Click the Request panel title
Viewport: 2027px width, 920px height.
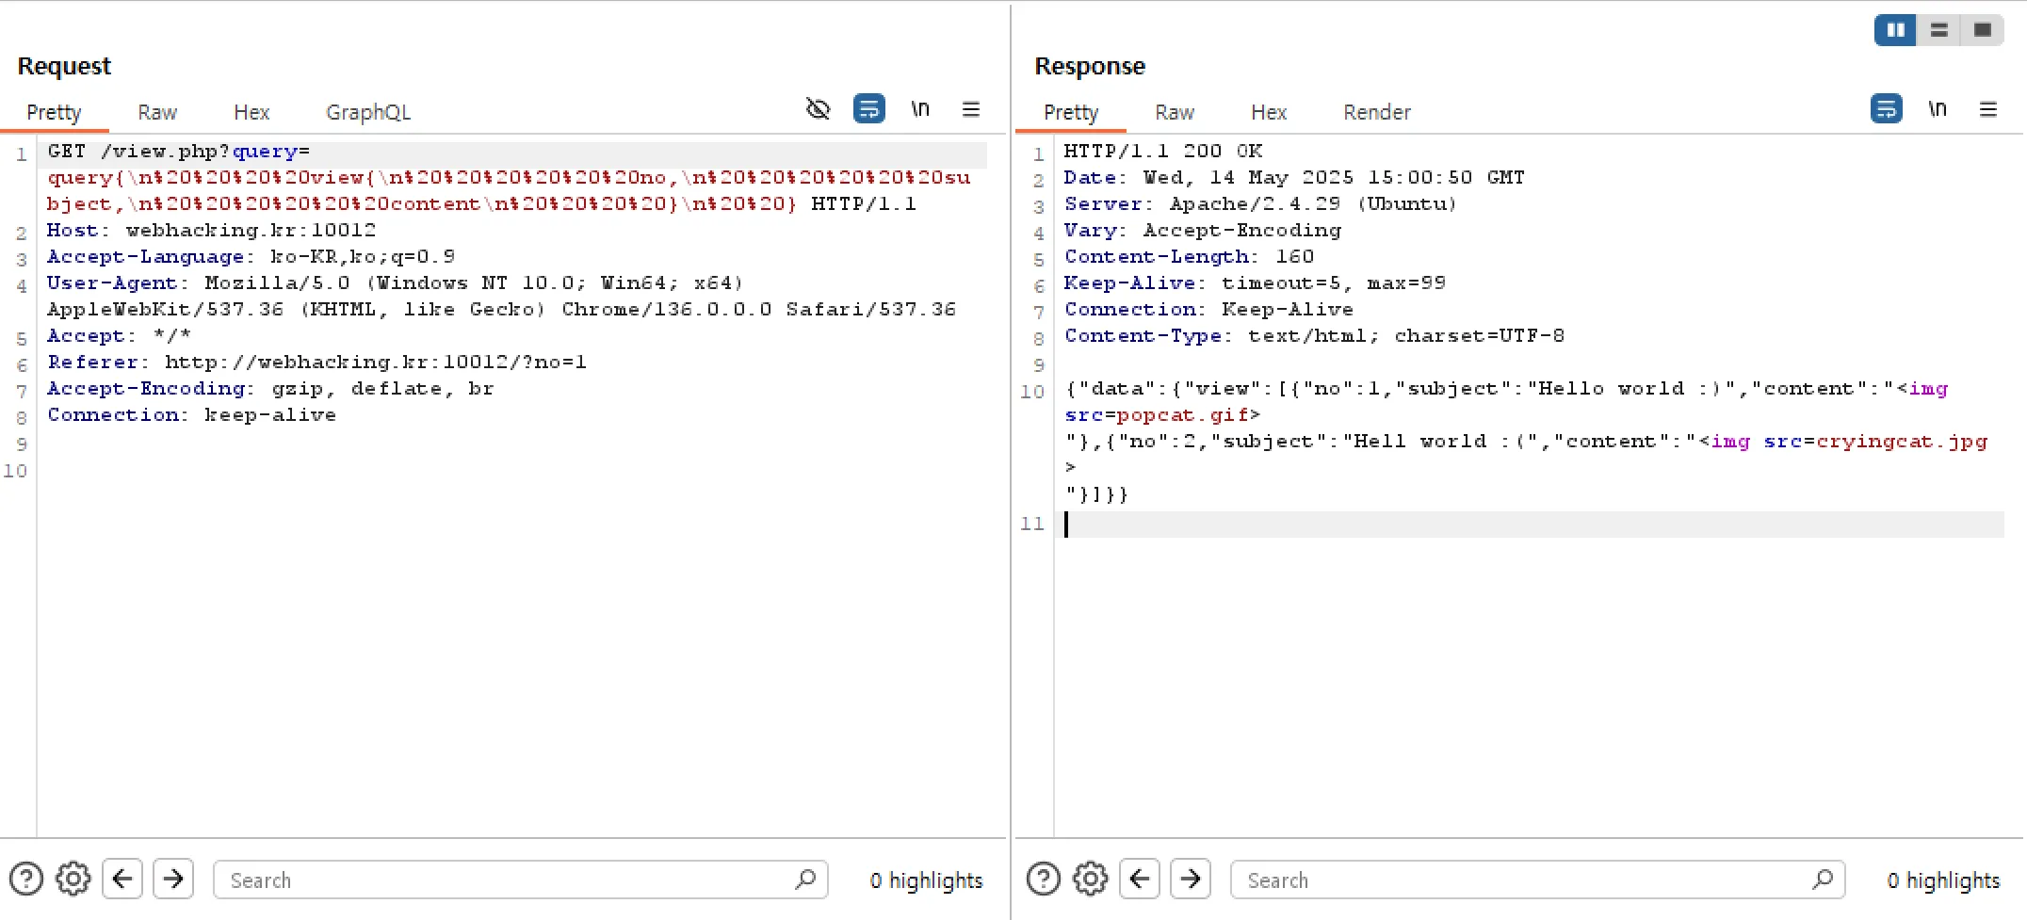click(x=64, y=66)
